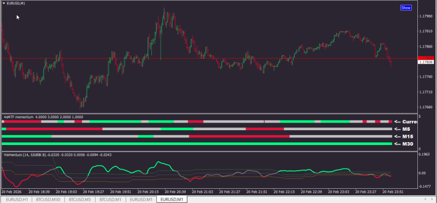Click the '20 Feb 18:39' time axis label
This screenshot has width=437, height=203.
coord(39,192)
